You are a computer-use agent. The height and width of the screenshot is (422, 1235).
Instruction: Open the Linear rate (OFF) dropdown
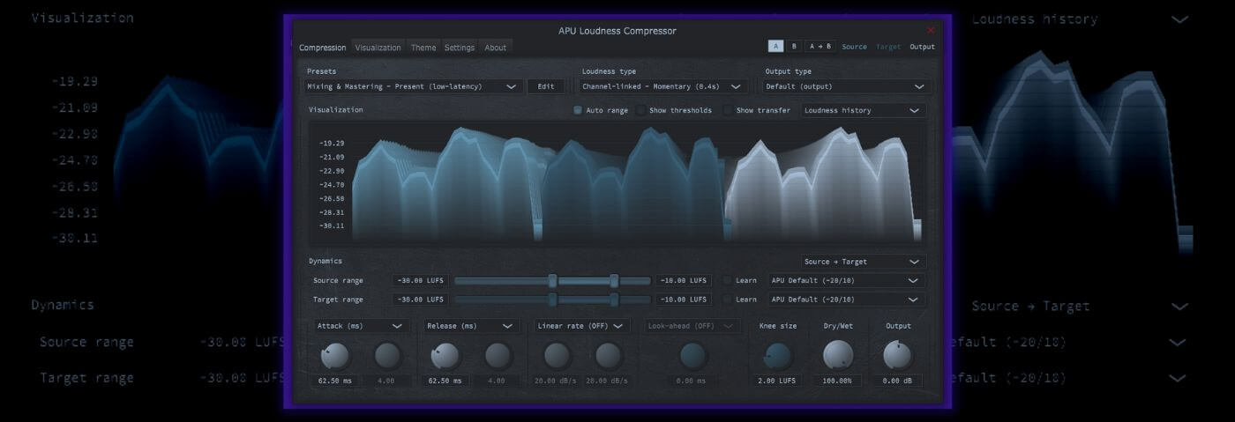click(581, 326)
